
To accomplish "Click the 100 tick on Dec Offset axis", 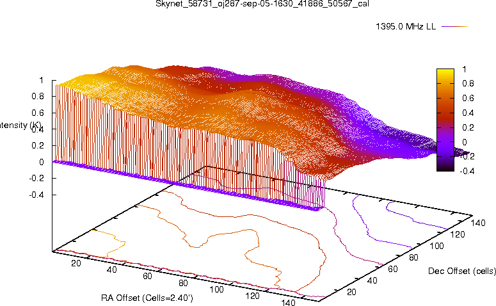I will click(x=436, y=246).
